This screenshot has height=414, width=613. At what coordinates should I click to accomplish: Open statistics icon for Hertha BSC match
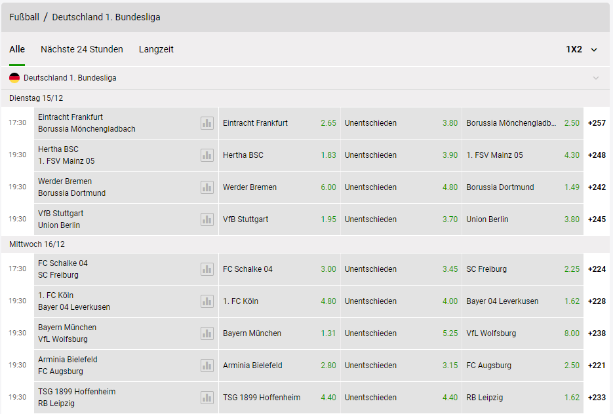[207, 155]
